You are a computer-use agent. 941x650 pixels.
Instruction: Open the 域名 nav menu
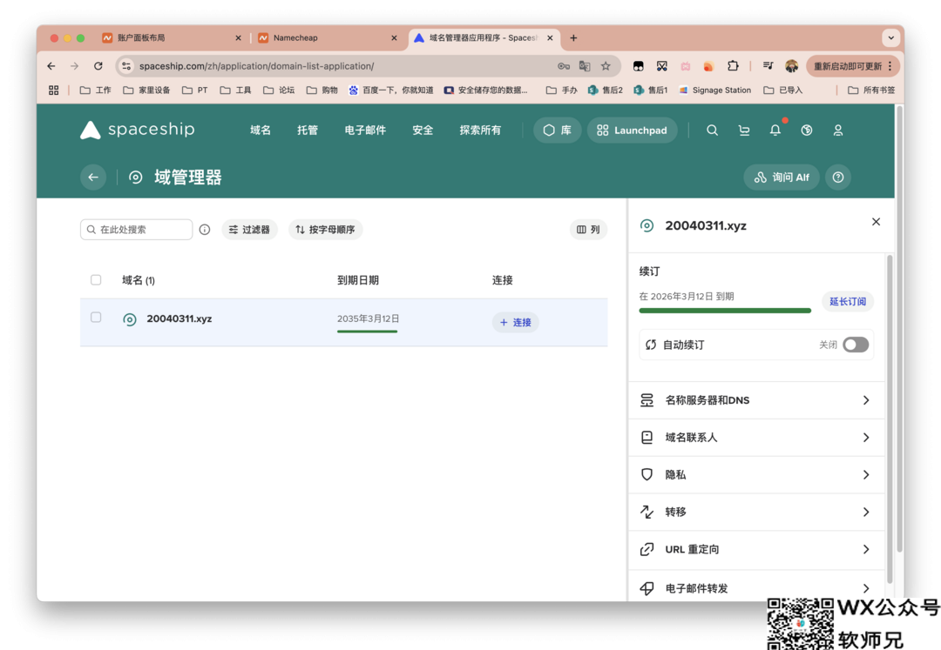[x=261, y=130]
